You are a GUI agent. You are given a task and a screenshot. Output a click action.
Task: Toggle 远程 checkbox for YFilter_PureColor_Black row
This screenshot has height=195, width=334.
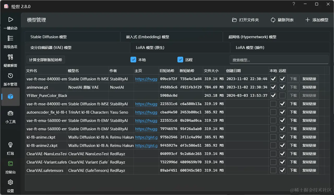coord(282,95)
